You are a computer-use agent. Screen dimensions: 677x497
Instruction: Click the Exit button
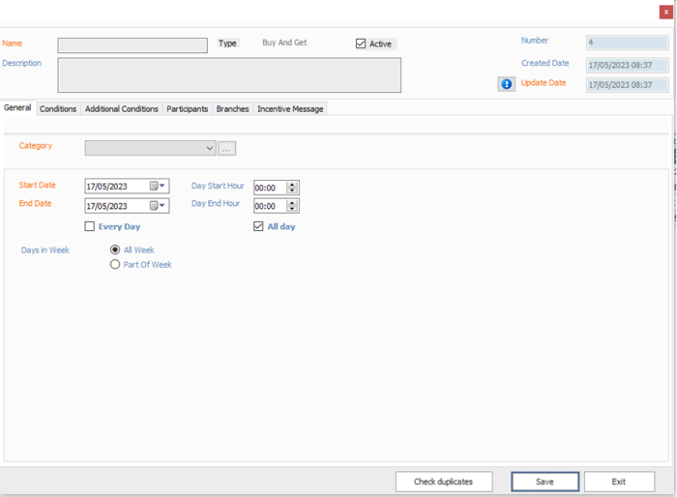(619, 482)
